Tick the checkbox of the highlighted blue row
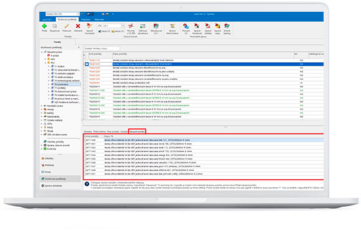 87,64
